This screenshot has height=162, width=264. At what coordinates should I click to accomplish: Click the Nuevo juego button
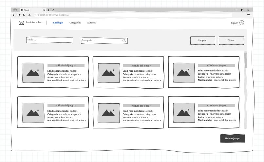click(x=232, y=139)
